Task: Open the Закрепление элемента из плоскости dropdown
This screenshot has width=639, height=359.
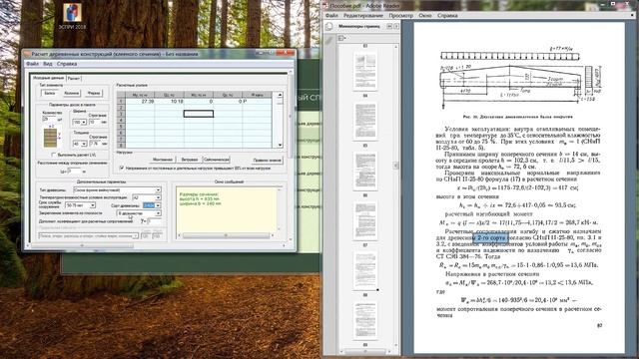Action: (x=139, y=213)
